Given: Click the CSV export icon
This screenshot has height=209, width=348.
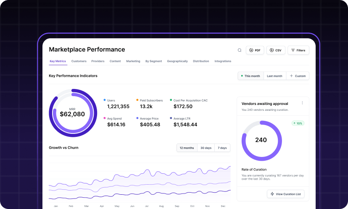Looking at the screenshot, I should [272, 50].
